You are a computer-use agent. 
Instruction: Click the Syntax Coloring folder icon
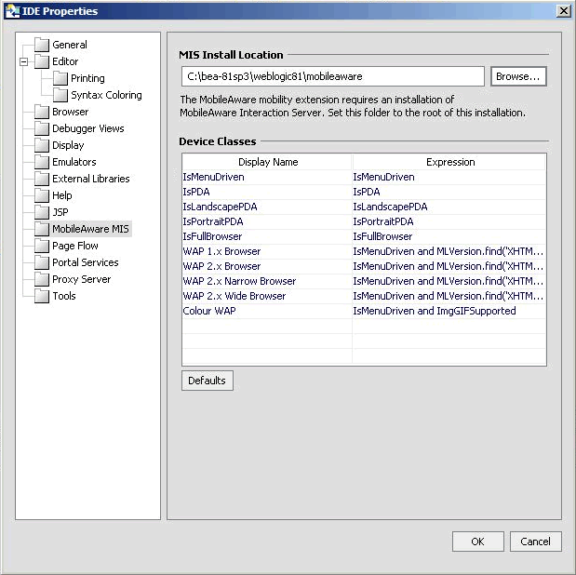pos(60,95)
